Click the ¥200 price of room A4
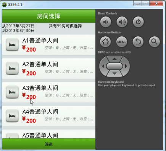The image size is (166, 151). tap(29, 120)
